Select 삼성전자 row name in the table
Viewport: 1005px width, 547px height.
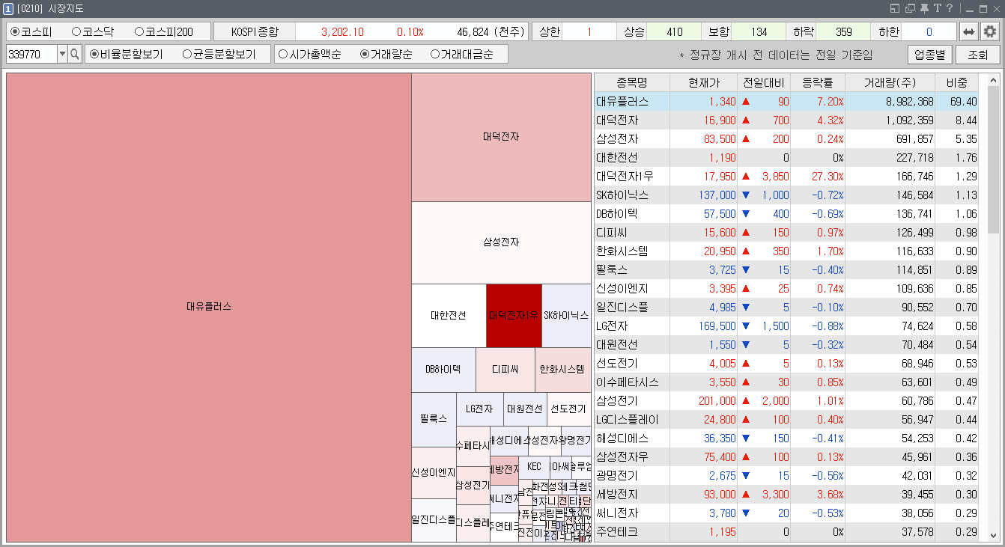[617, 138]
